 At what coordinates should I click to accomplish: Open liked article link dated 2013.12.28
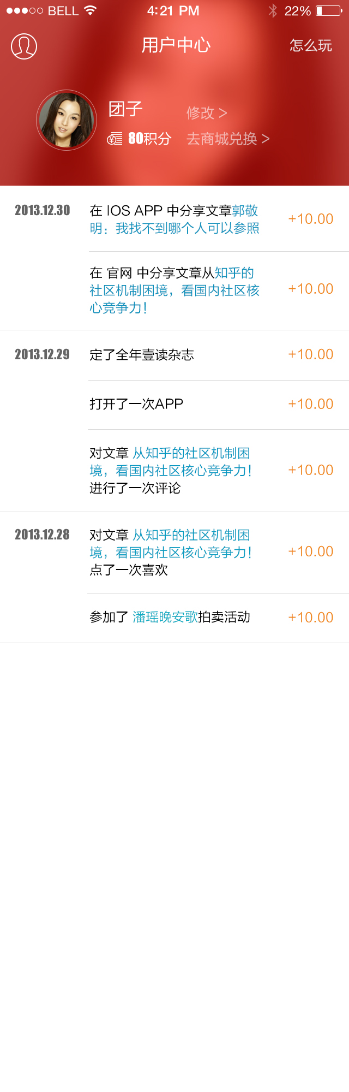pyautogui.click(x=171, y=544)
